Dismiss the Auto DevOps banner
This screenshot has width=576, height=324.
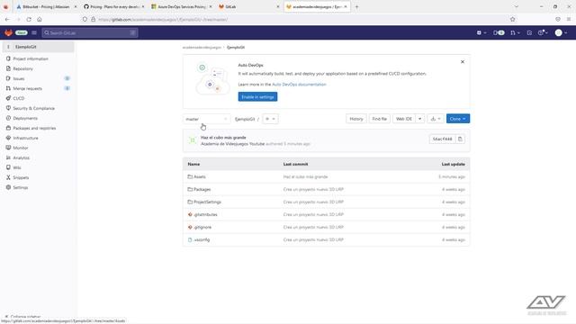click(463, 62)
